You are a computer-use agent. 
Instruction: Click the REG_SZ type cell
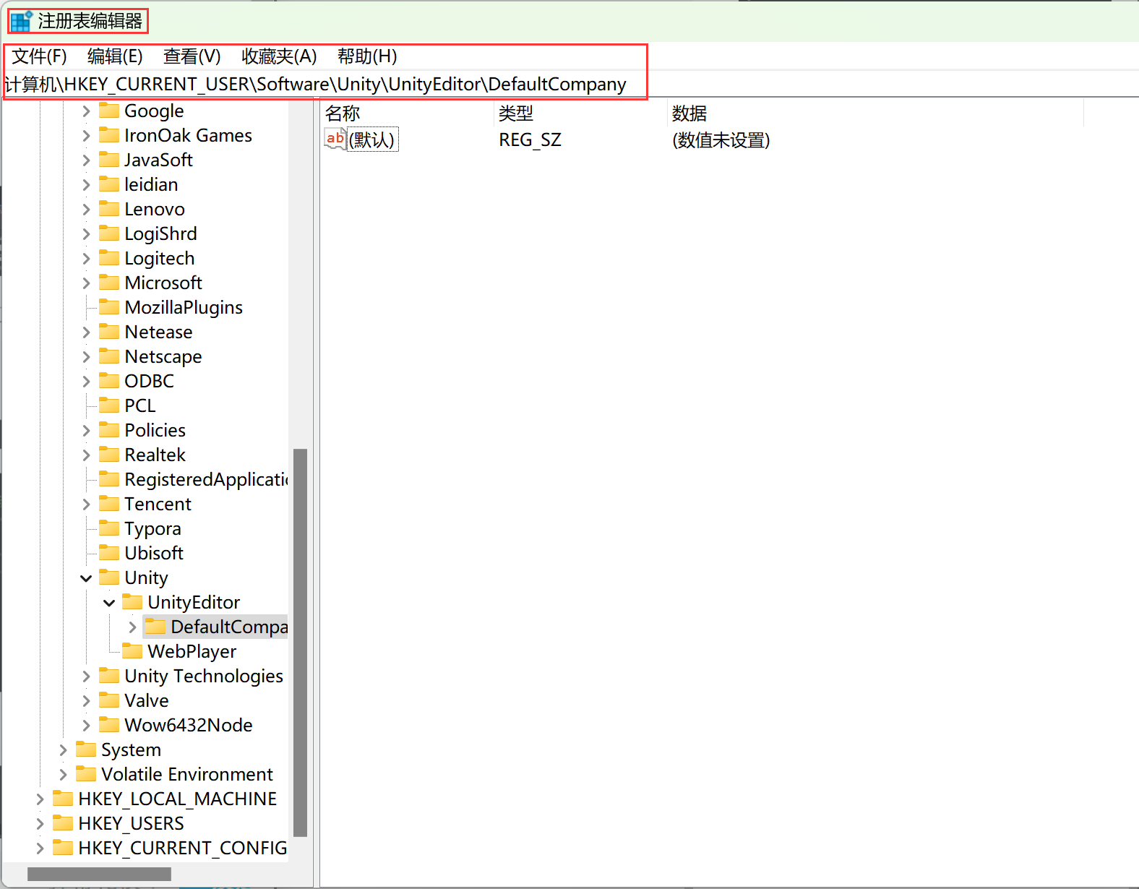point(530,139)
